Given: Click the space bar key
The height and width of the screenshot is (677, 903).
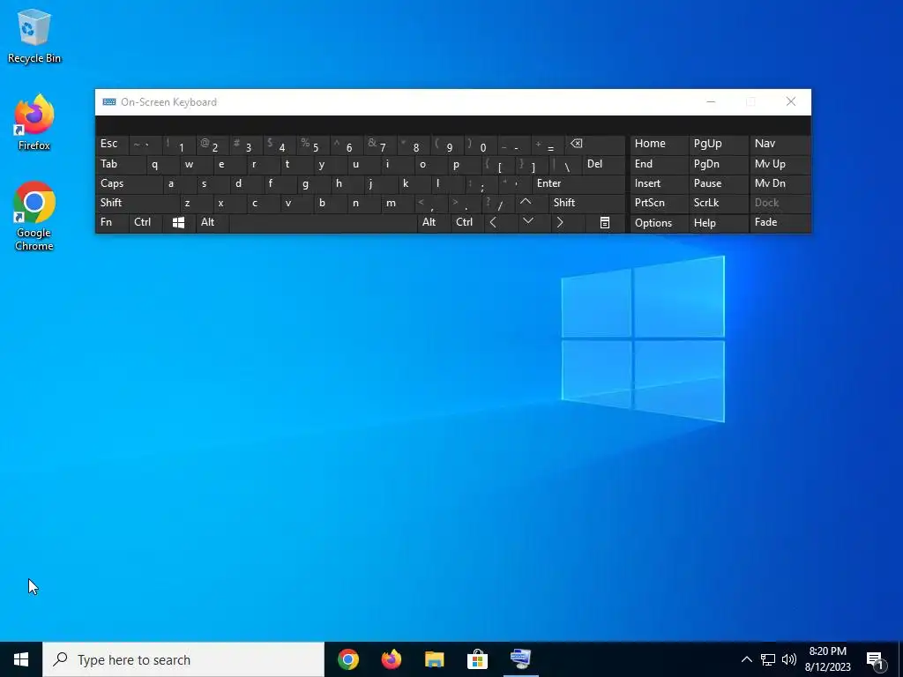Looking at the screenshot, I should pos(323,223).
